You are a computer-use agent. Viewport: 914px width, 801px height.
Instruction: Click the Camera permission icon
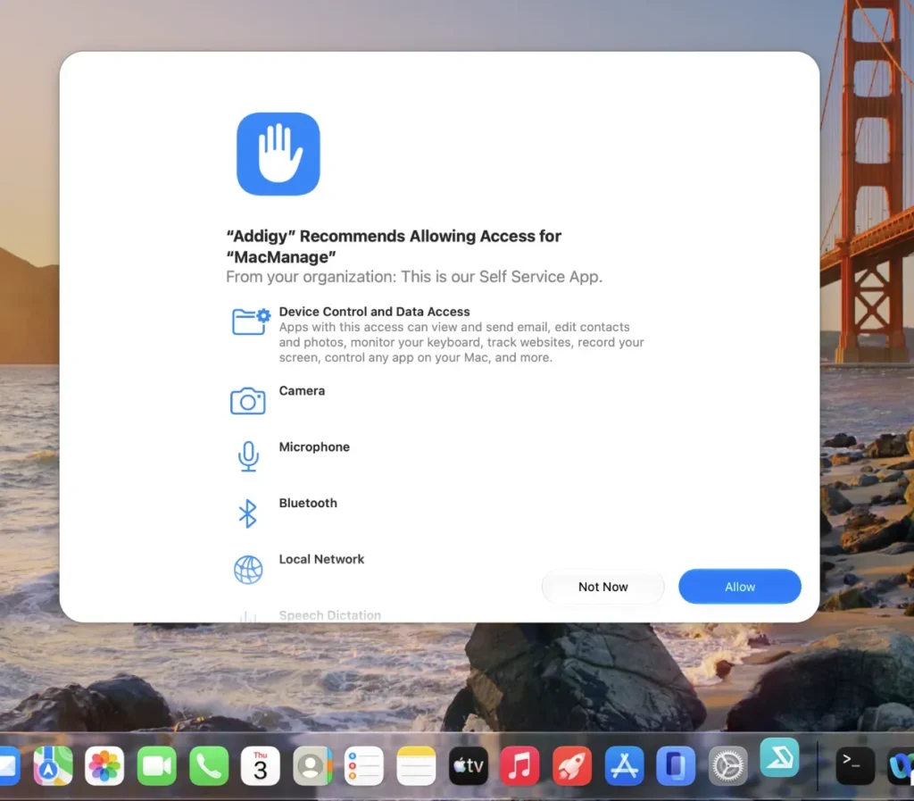[x=248, y=401]
